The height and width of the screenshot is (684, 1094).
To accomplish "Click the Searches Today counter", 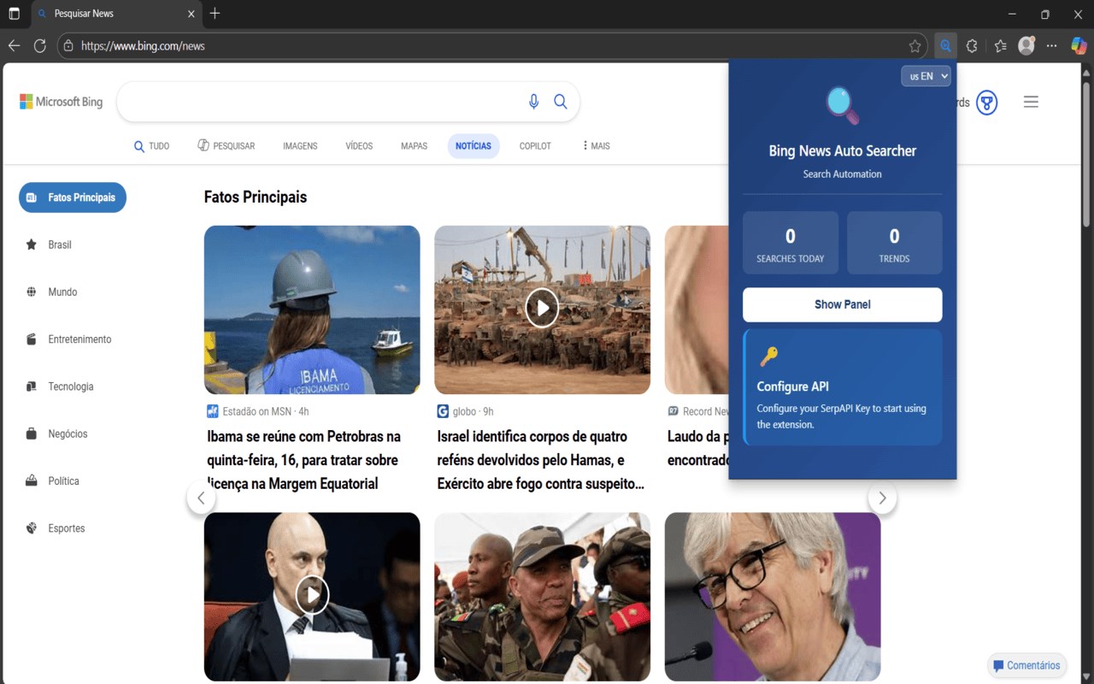I will tap(791, 243).
